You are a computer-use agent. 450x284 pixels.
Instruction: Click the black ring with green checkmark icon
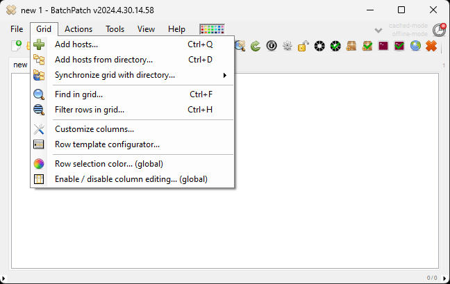pos(335,46)
